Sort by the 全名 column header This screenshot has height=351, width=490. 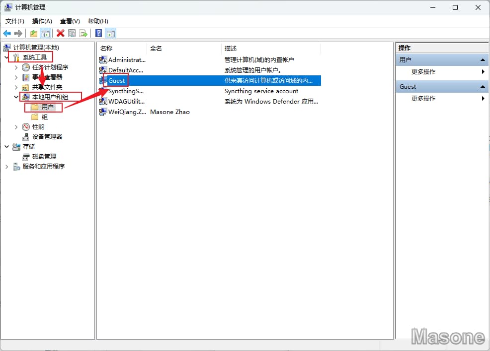click(184, 48)
